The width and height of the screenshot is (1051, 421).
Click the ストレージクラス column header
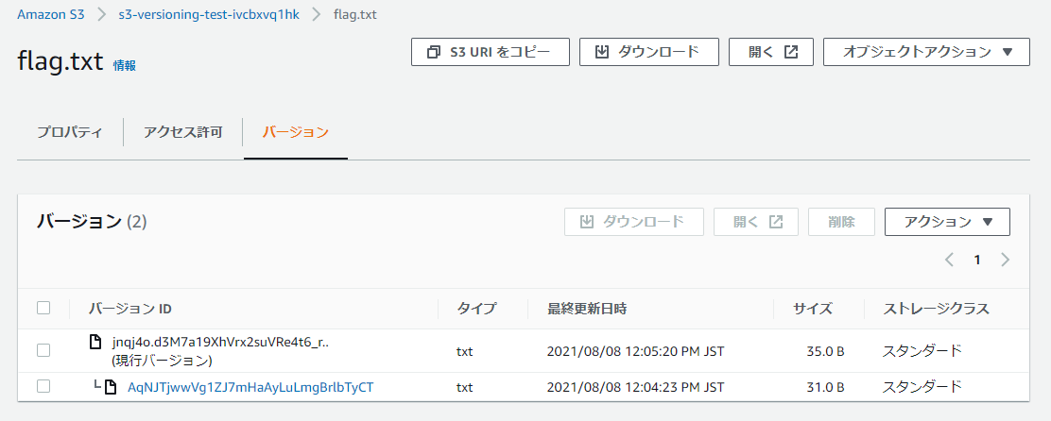[936, 309]
